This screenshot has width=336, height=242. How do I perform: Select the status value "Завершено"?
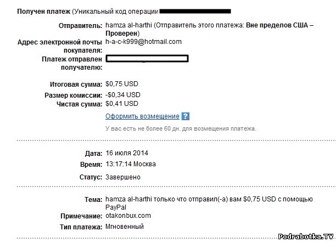122,177
